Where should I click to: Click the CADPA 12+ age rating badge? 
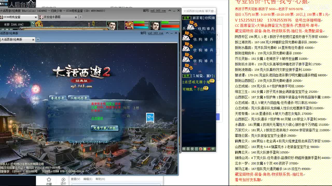[x=150, y=118]
